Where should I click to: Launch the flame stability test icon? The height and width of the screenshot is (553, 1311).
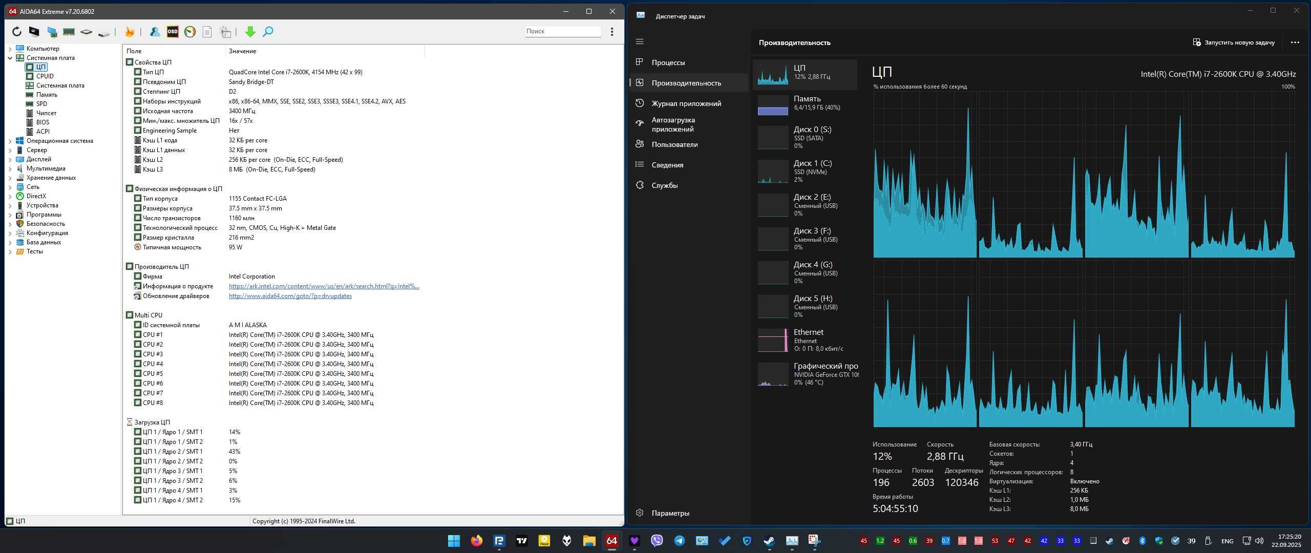click(130, 32)
